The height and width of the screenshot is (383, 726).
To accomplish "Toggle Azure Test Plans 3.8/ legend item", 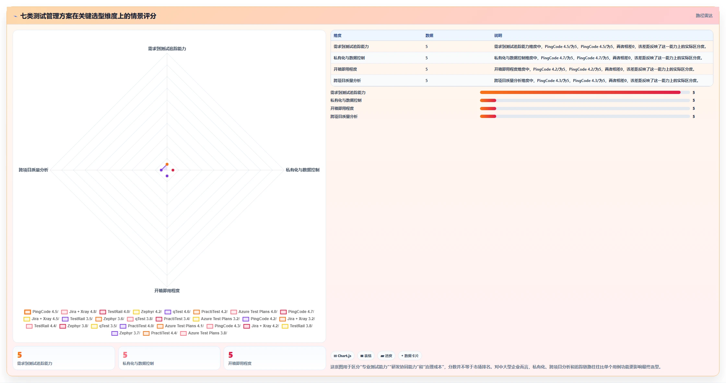I will tap(204, 333).
